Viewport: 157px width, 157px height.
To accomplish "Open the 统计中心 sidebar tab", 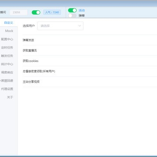I will [7, 64].
